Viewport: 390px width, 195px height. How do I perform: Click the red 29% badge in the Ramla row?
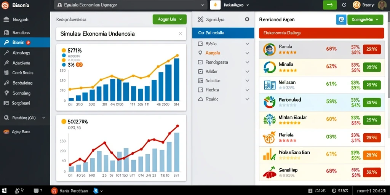(372, 49)
